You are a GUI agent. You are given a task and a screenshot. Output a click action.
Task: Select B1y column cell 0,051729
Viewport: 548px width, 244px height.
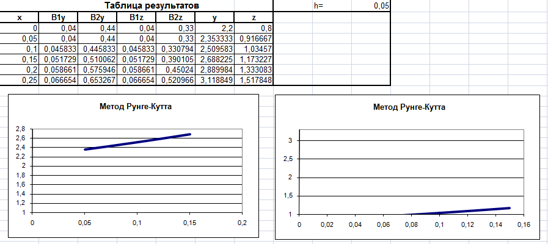[x=59, y=59]
